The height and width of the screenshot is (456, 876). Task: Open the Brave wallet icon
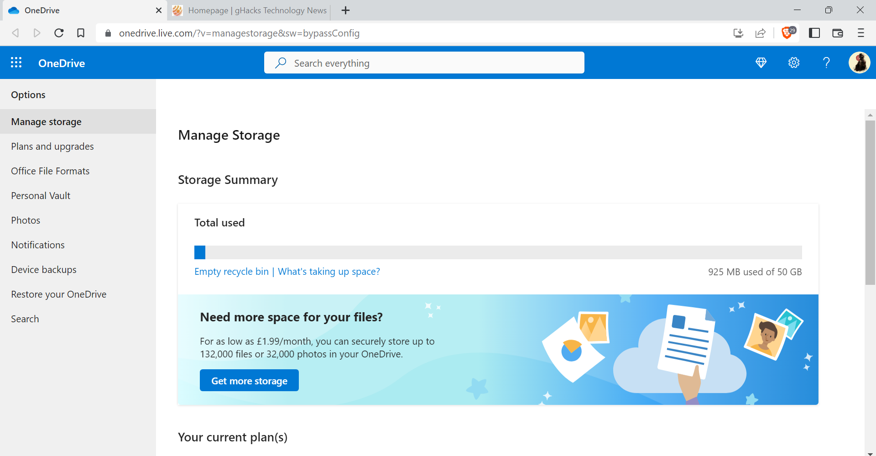pos(838,33)
